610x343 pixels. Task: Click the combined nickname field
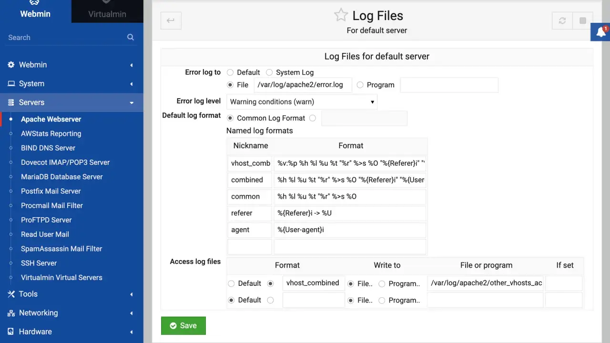(x=249, y=180)
